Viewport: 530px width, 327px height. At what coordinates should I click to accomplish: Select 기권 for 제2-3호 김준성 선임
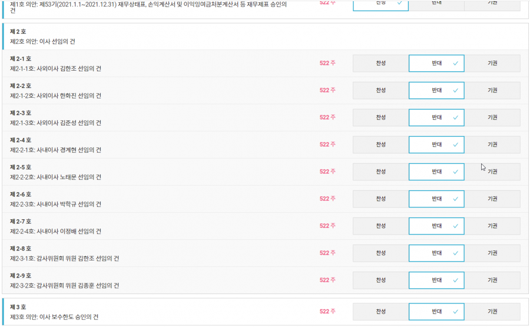492,117
